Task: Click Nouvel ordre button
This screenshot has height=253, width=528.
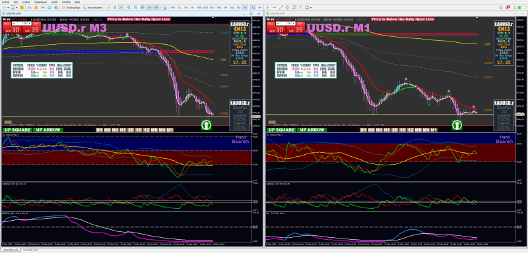Action: point(92,7)
